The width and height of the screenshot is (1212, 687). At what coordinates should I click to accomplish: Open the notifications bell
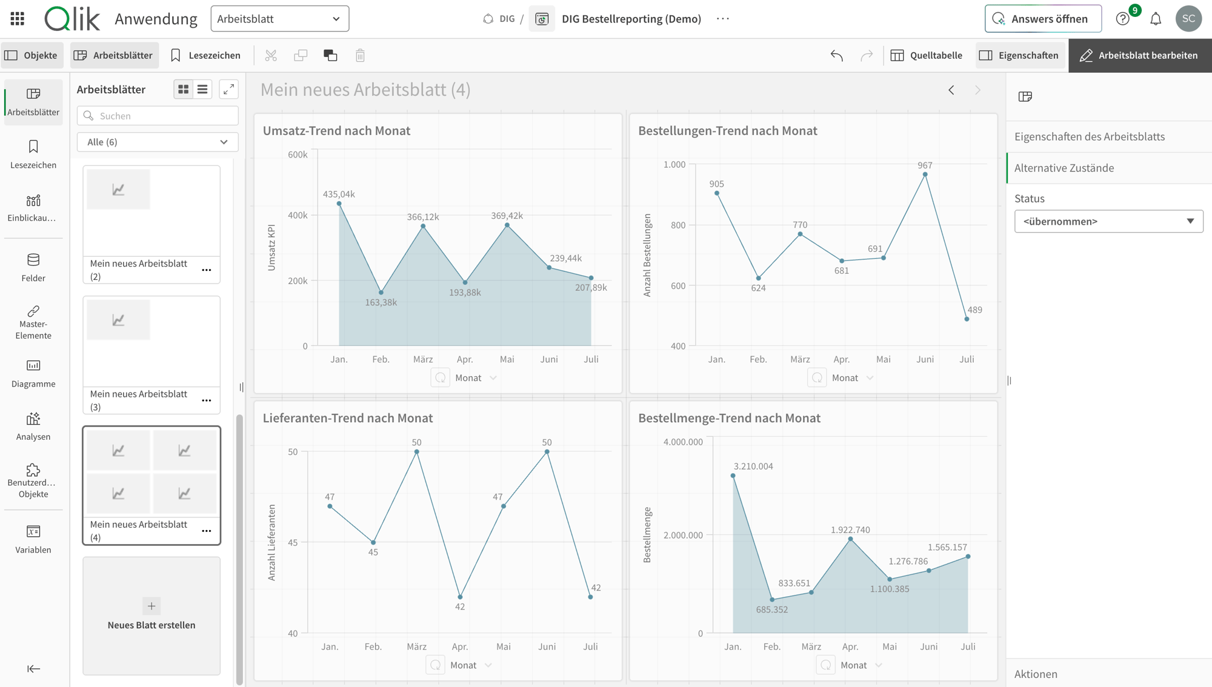coord(1156,19)
